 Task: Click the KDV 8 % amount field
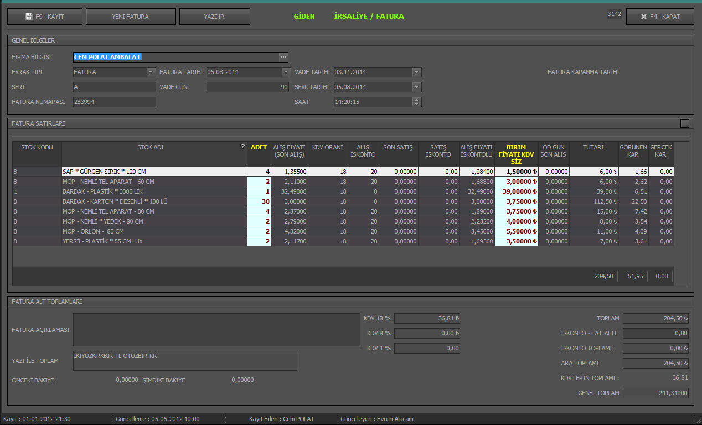(x=427, y=333)
